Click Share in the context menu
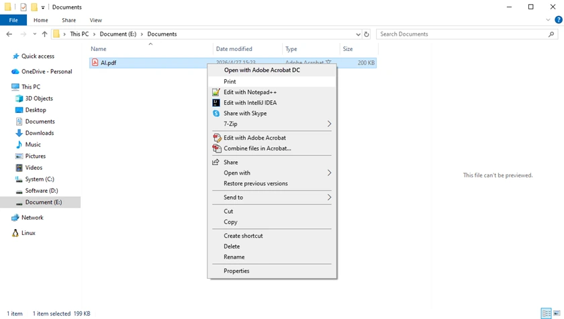Image resolution: width=564 pixels, height=319 pixels. [272, 163]
